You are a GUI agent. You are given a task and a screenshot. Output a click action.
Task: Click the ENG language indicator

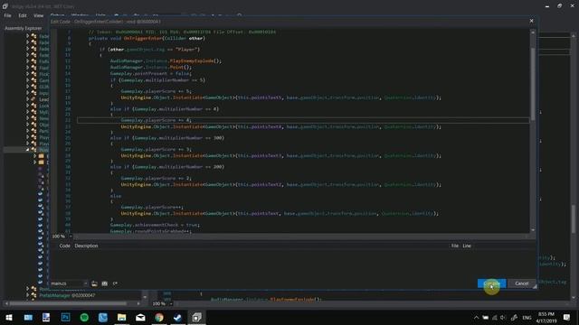coord(527,318)
